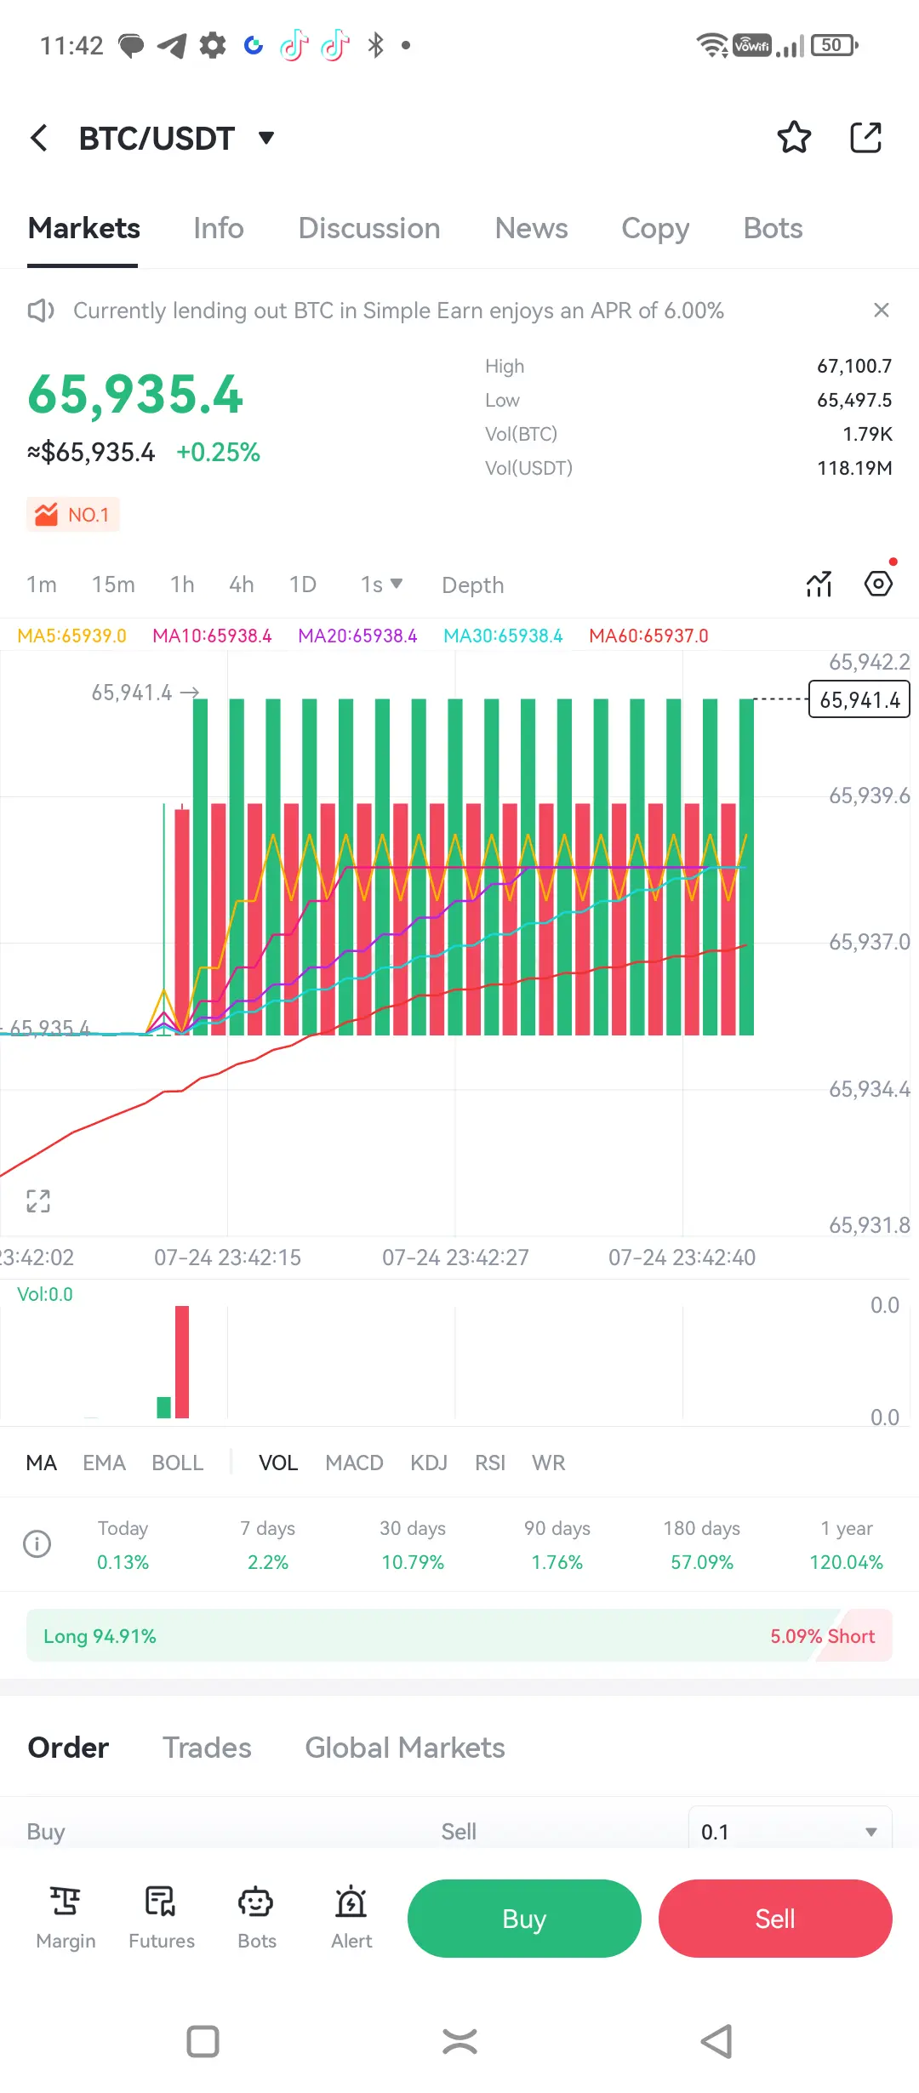Tap the MA5:65939.0 legend value
The width and height of the screenshot is (919, 2093).
71,636
